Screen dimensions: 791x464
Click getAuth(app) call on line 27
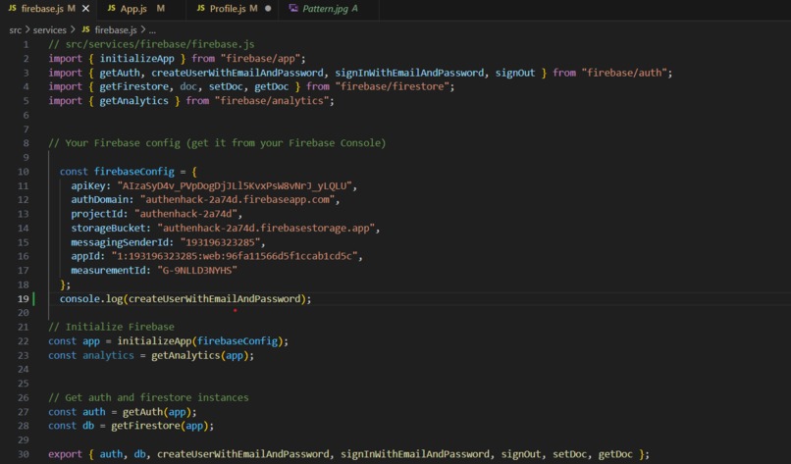tap(157, 412)
